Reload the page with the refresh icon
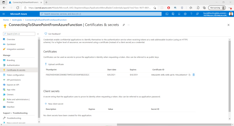 point(18,8)
